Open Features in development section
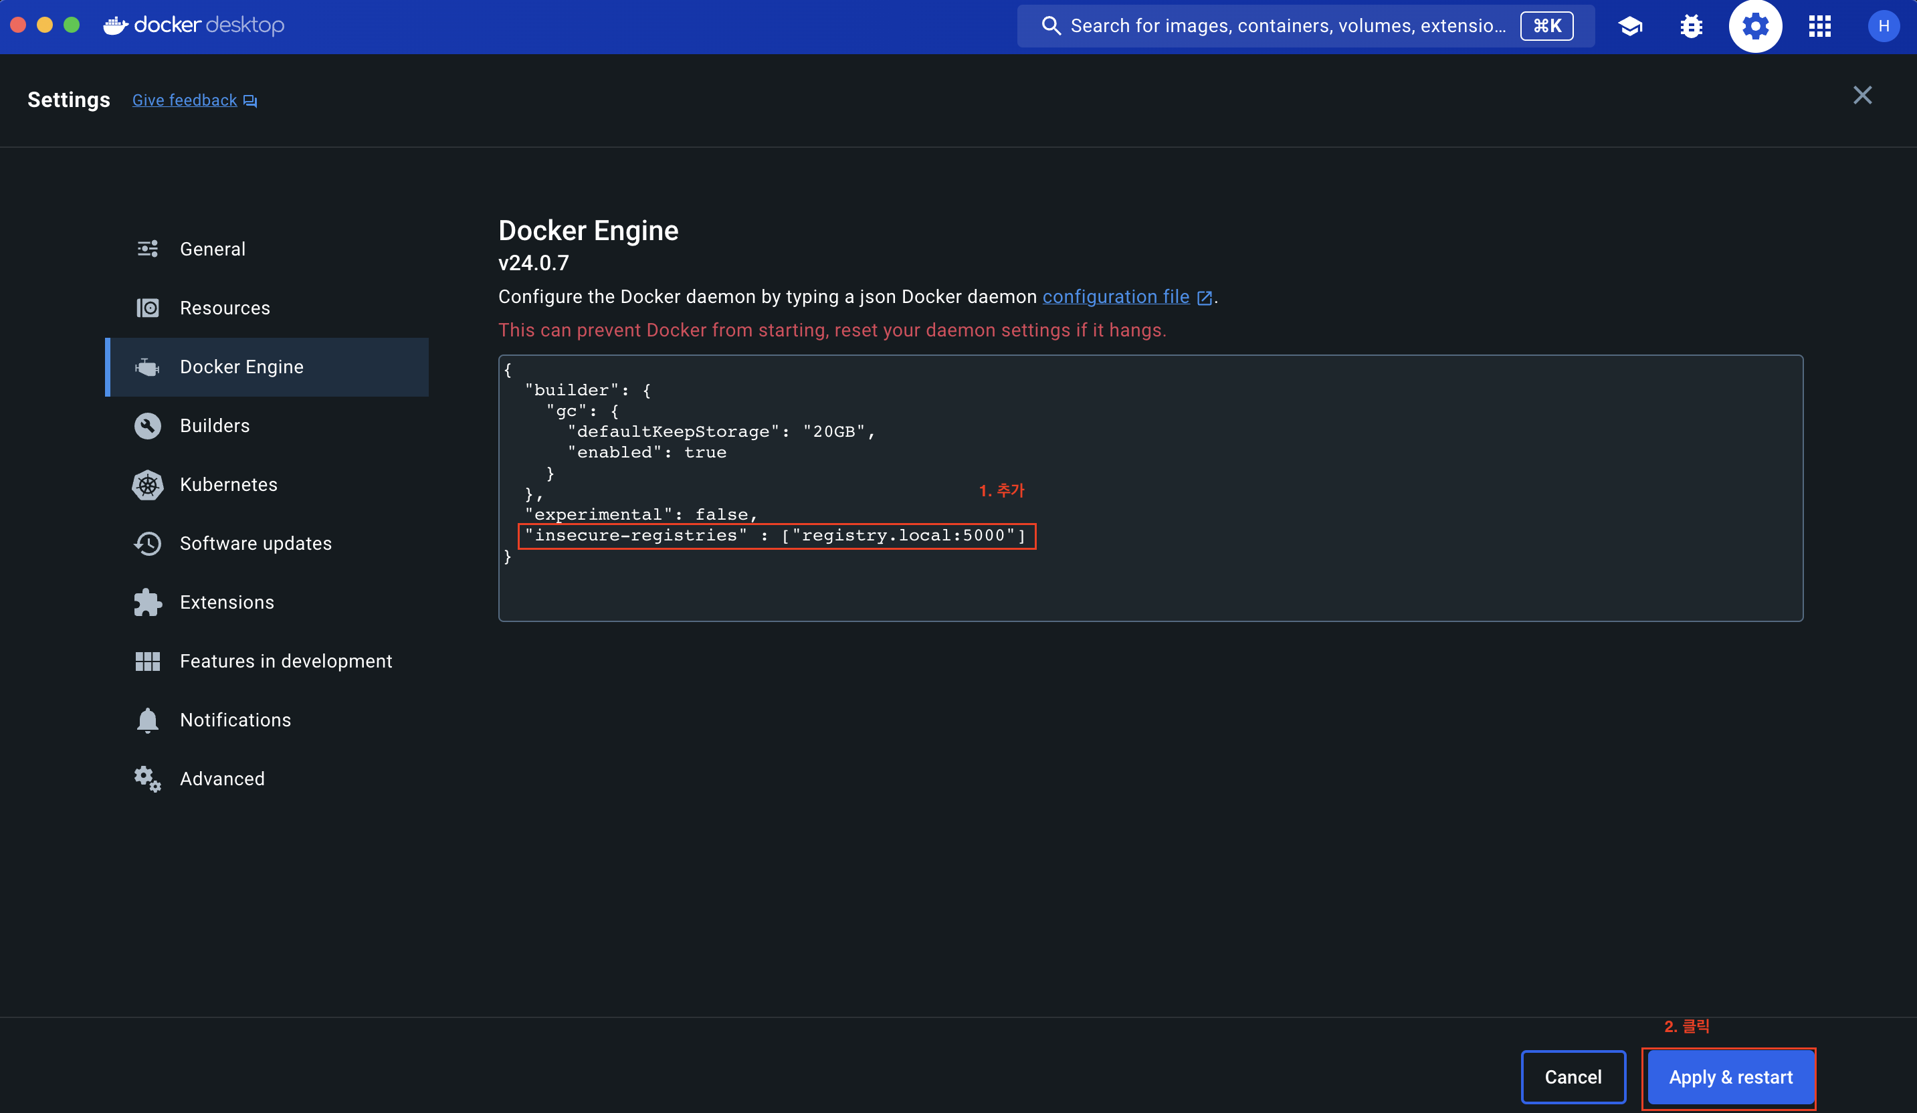The width and height of the screenshot is (1917, 1113). coord(285,661)
